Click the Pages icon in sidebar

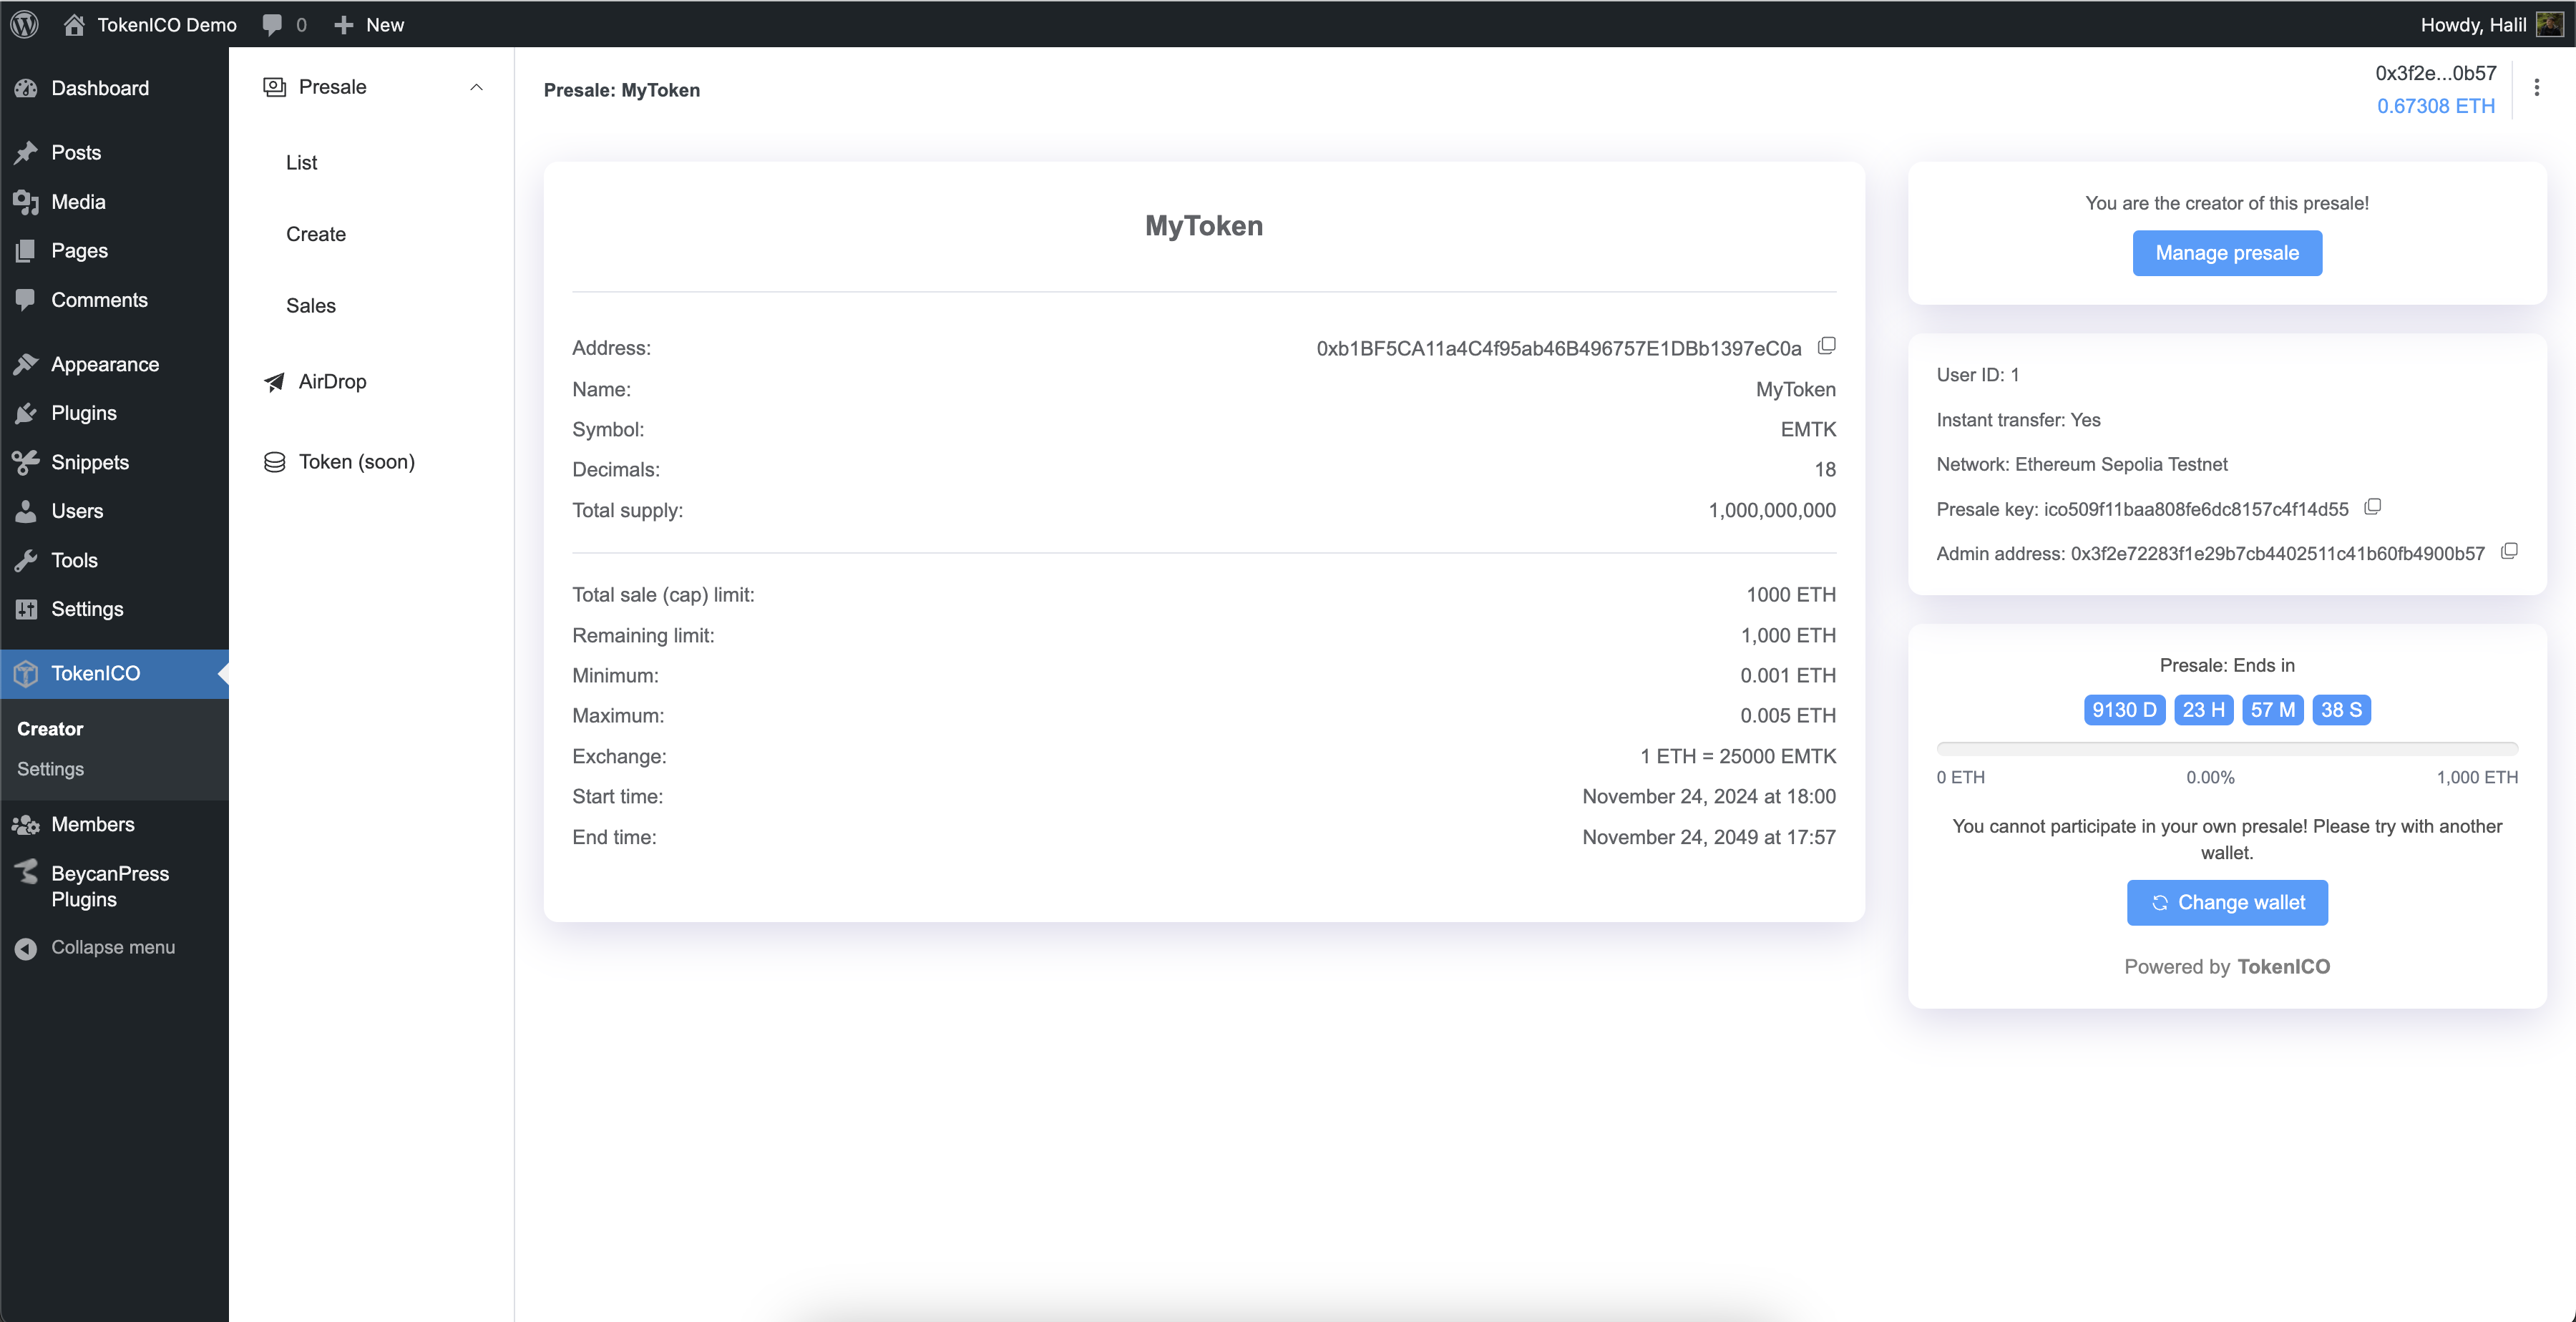[x=26, y=251]
